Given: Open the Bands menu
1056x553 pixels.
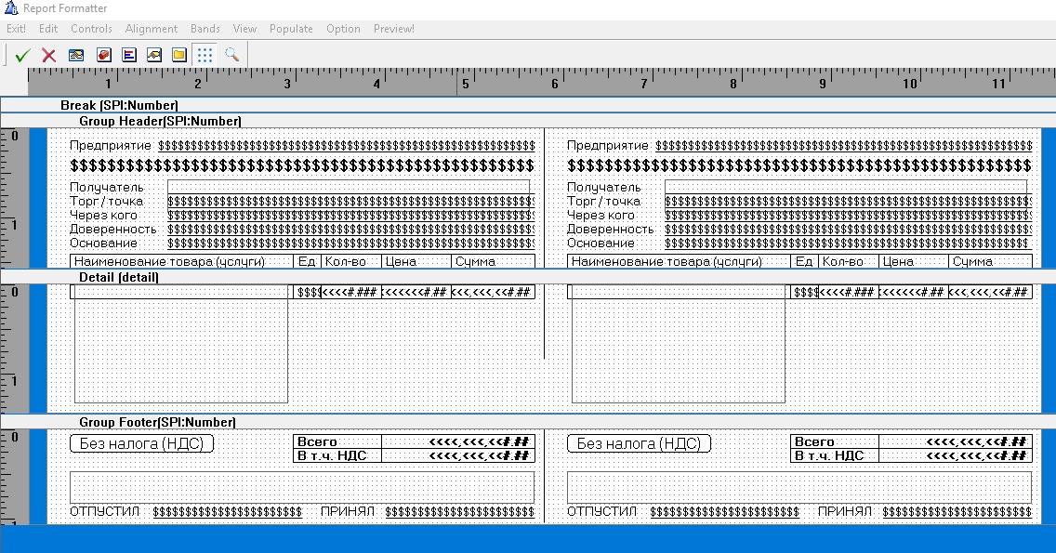Looking at the screenshot, I should point(205,29).
